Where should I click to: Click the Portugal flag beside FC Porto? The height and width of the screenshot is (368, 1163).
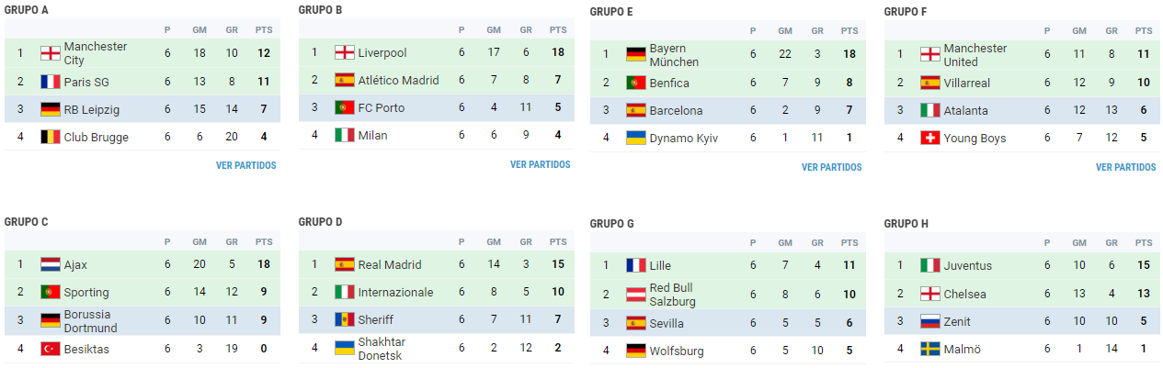[345, 107]
